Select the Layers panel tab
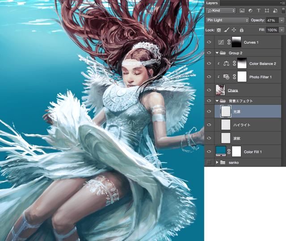Image resolution: width=286 pixels, height=241 pixels. tap(212, 3)
